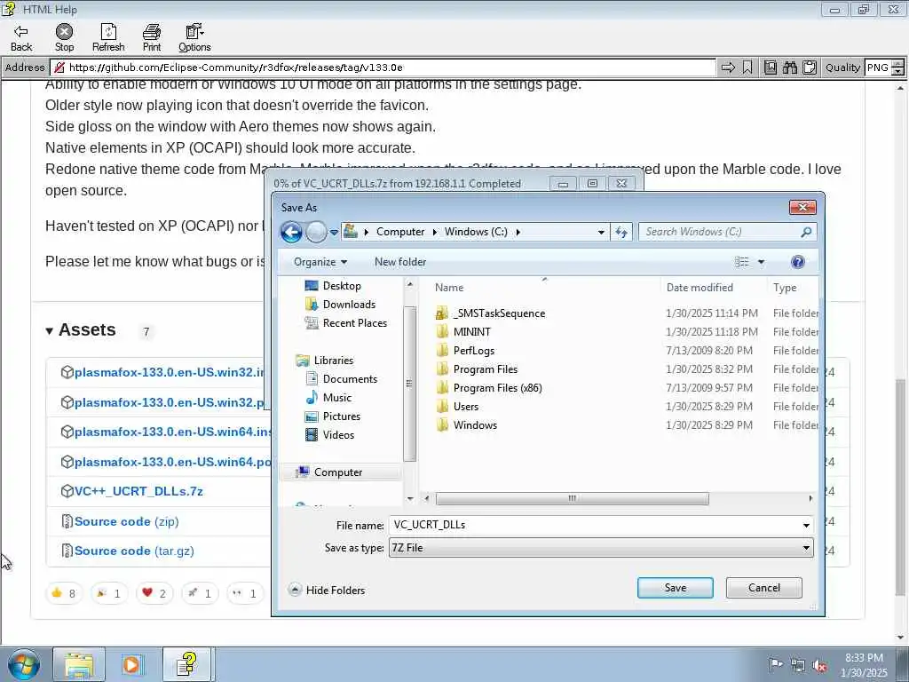Open the Windows Start button
The width and height of the screenshot is (909, 682).
point(24,664)
